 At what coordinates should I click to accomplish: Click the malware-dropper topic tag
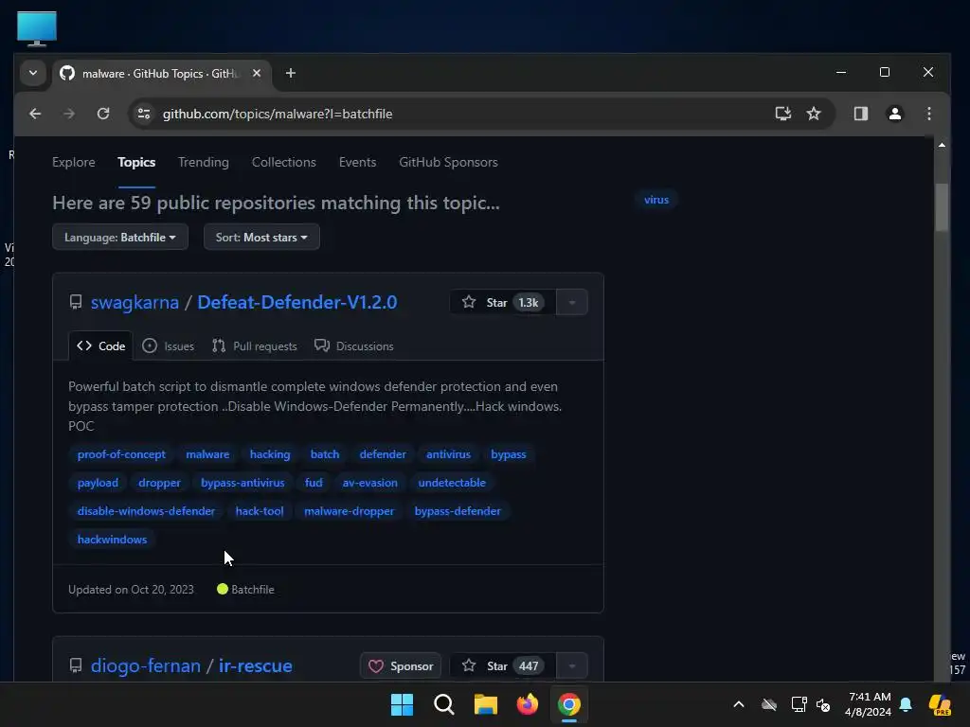[x=349, y=511]
